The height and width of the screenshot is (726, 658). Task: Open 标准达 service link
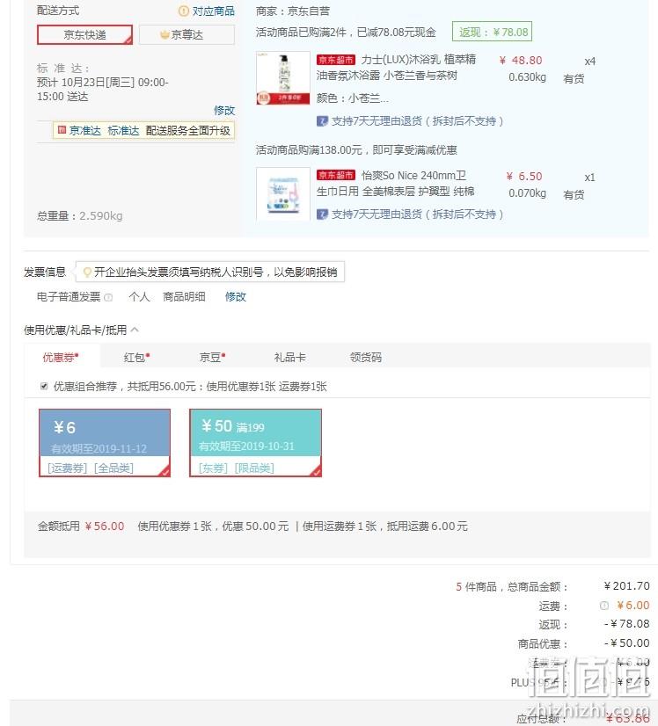[x=123, y=131]
